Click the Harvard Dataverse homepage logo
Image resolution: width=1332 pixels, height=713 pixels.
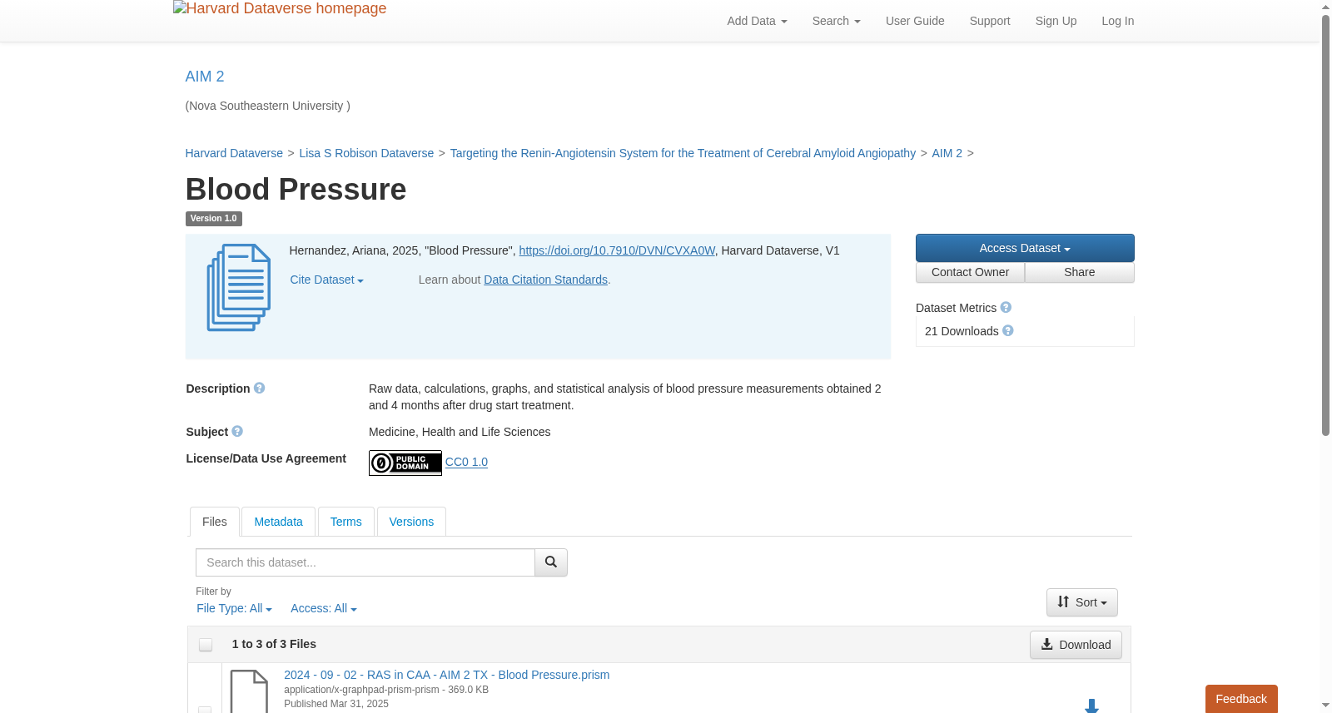[280, 9]
